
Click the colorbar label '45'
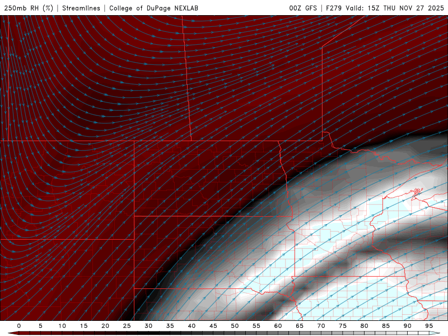[x=213, y=326]
